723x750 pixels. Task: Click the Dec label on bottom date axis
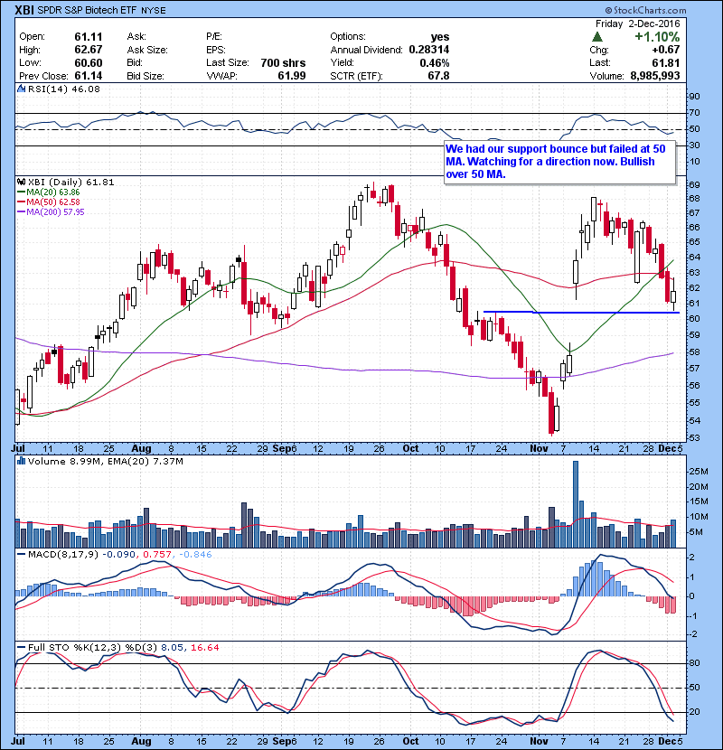(667, 741)
